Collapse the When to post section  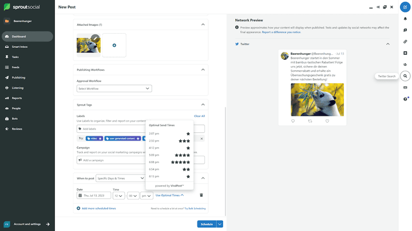click(203, 179)
